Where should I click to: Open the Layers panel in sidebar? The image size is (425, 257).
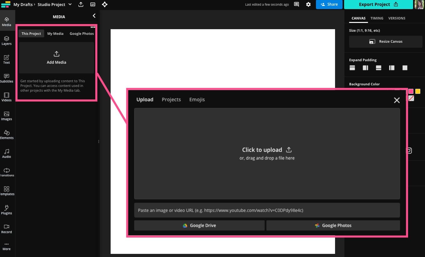click(7, 40)
